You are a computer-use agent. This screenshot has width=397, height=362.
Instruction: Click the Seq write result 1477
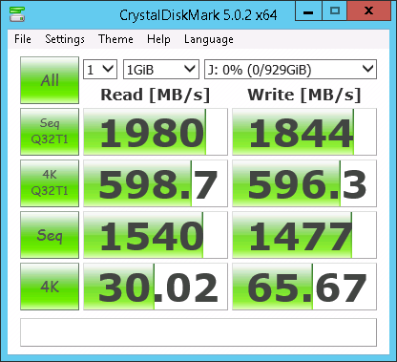pos(304,235)
